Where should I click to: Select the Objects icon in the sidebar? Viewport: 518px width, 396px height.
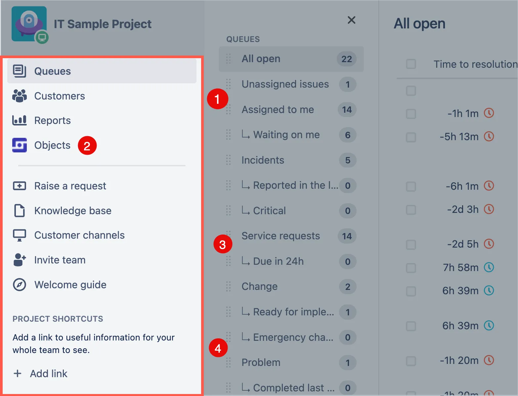click(20, 145)
